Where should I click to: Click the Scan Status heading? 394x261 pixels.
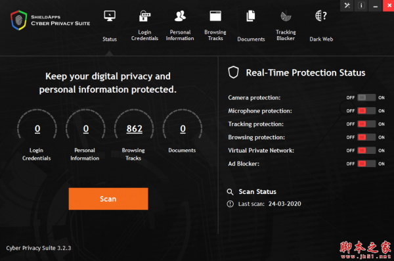point(257,192)
